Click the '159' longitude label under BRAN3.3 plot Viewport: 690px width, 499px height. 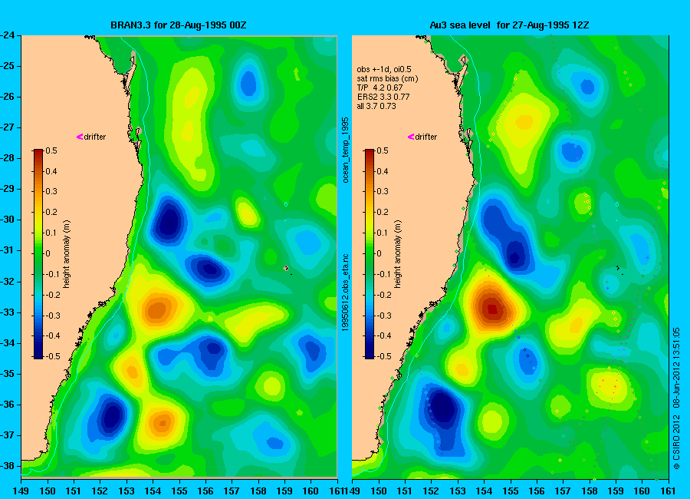(284, 491)
